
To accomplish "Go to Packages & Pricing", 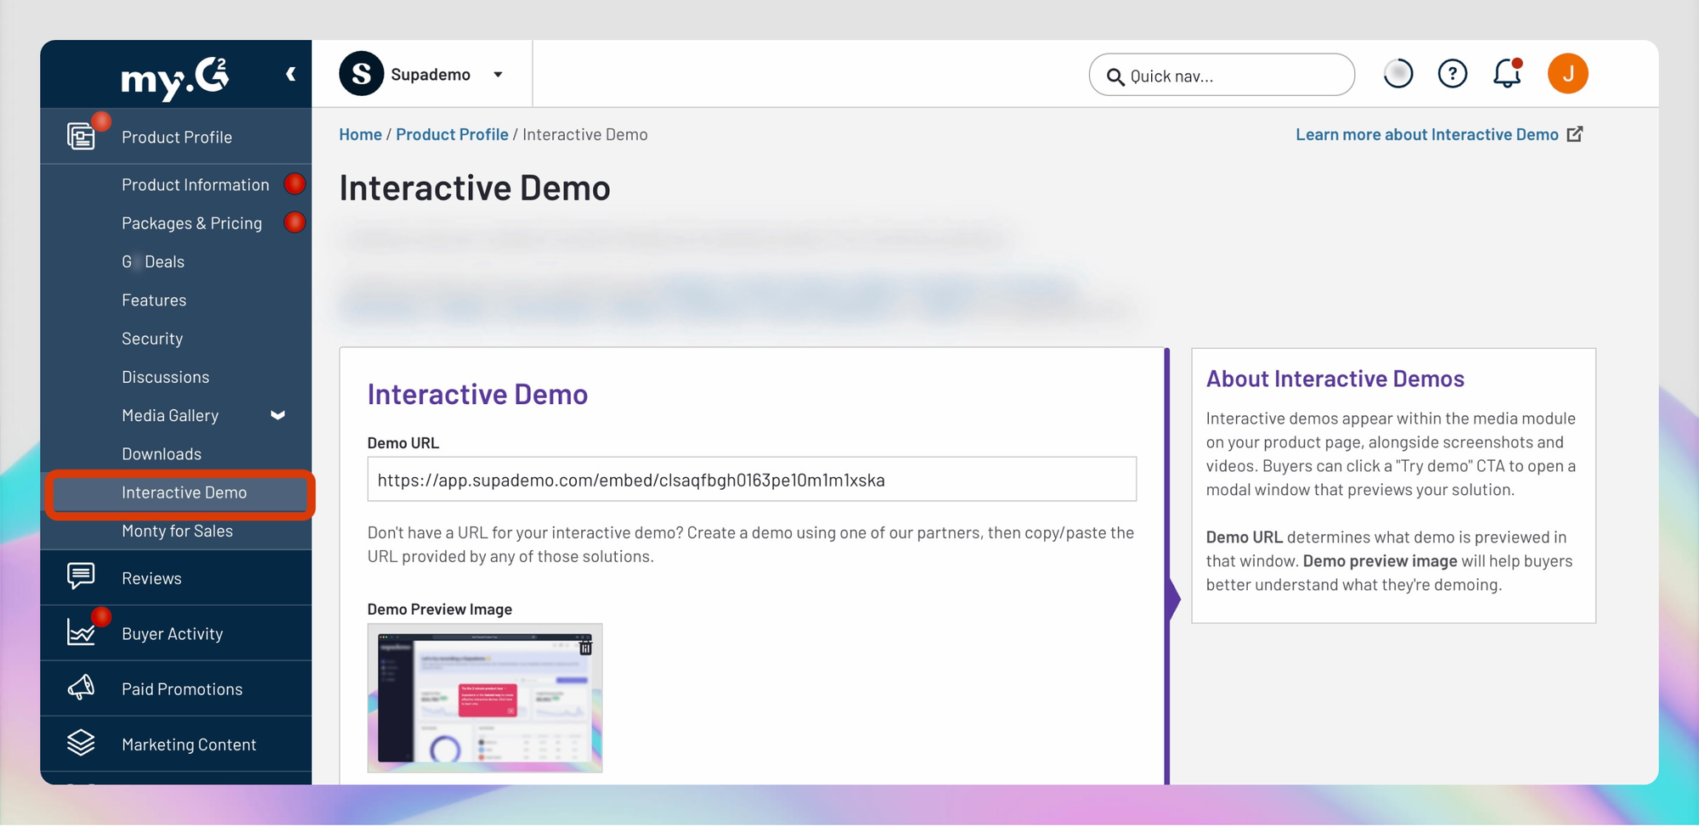I will 192,223.
